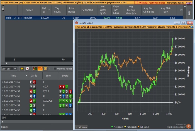Click the Cards column header

point(34,75)
